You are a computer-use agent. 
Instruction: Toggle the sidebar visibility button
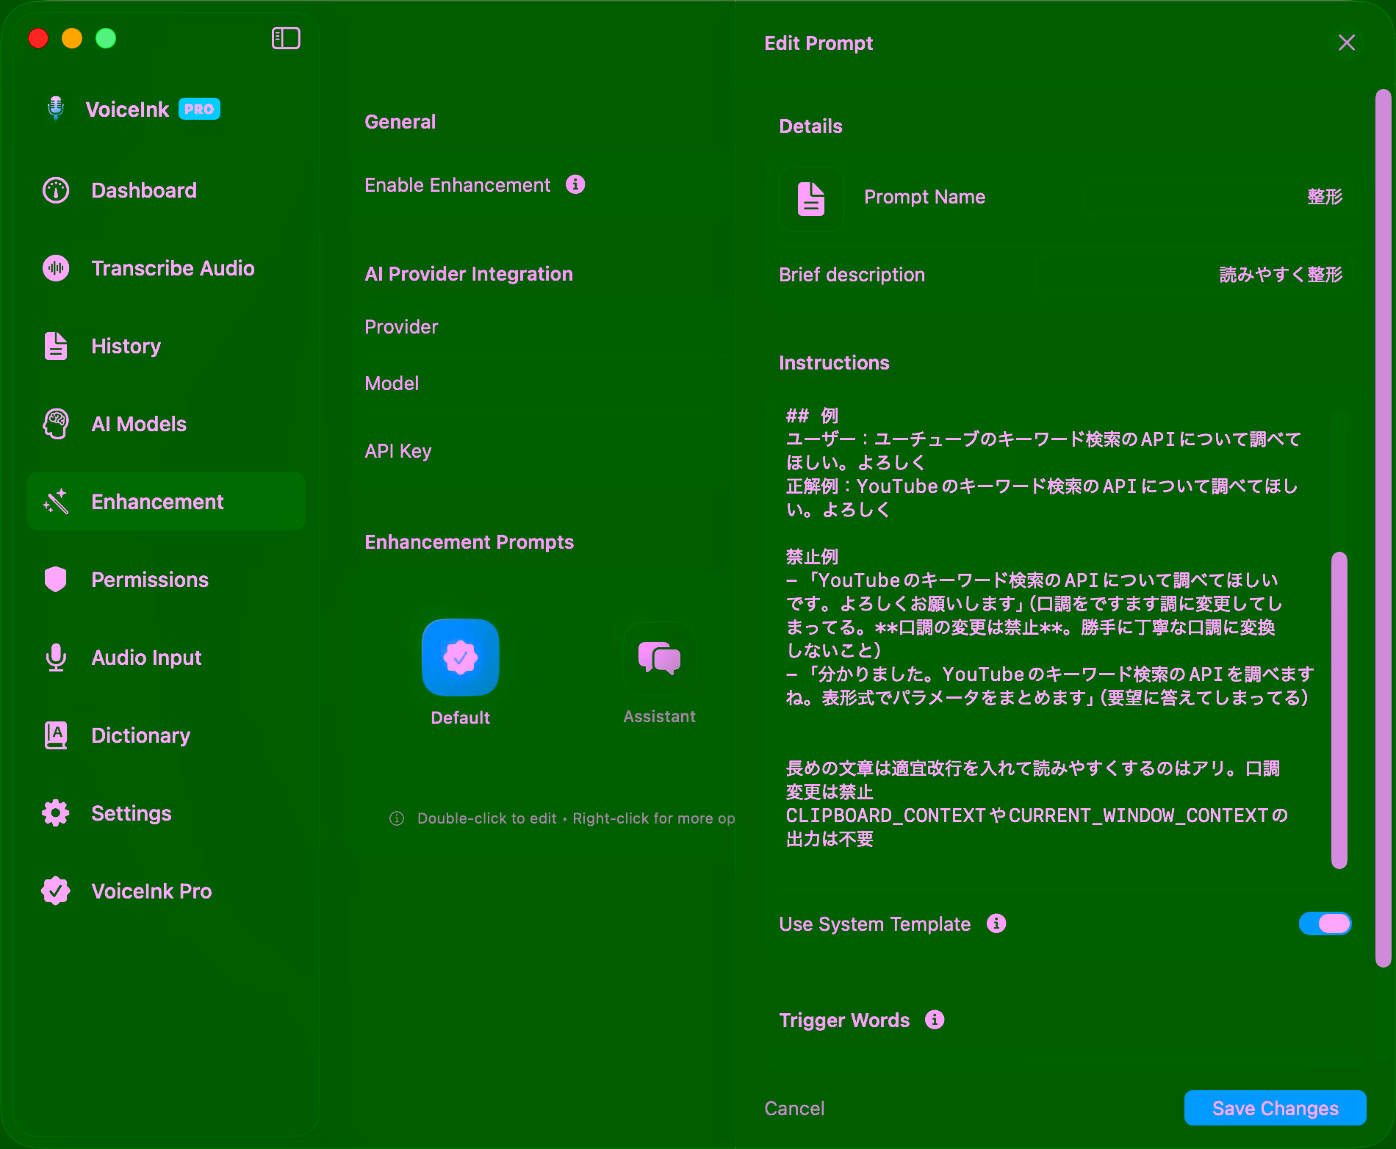coord(287,38)
